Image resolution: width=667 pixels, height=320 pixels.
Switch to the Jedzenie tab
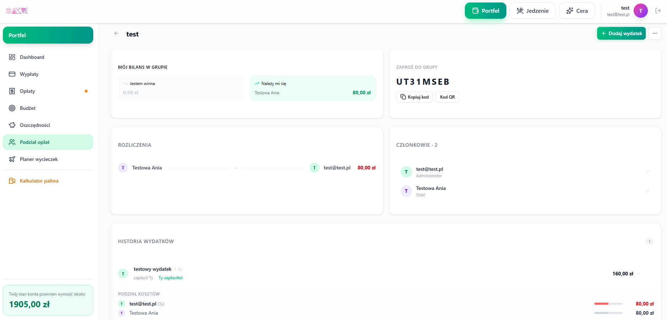(532, 11)
